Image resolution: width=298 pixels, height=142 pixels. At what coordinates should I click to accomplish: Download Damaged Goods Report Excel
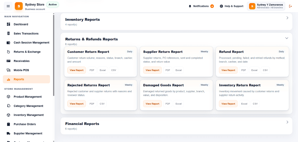click(x=179, y=104)
